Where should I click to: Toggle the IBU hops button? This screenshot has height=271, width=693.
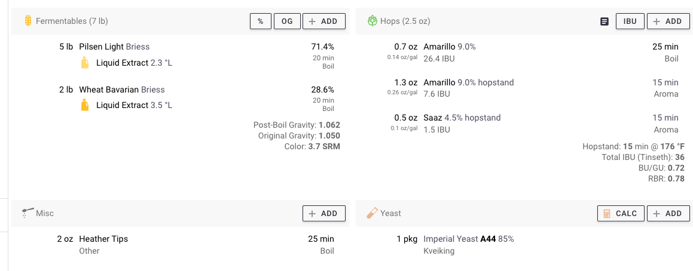click(x=630, y=21)
